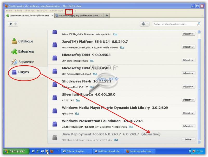Viewport: 208px width, 157px height.
Task: Open the '?' help menu
Action: tap(75, 11)
